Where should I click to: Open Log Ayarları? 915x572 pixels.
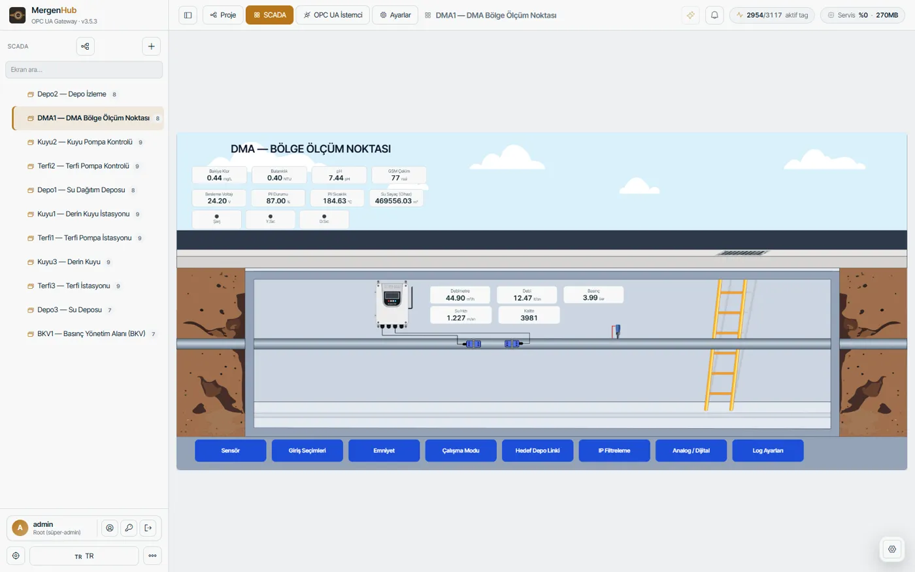768,450
